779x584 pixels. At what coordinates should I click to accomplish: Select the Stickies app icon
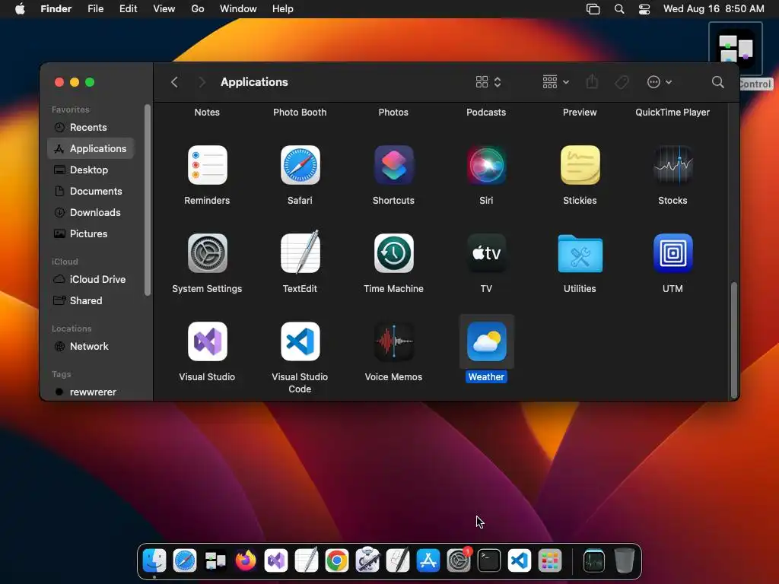click(580, 165)
